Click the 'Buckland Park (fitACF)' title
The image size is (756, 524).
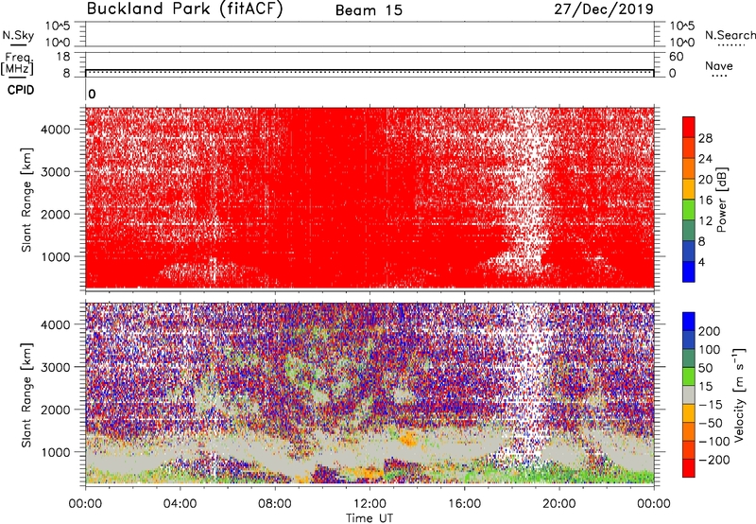tap(184, 9)
